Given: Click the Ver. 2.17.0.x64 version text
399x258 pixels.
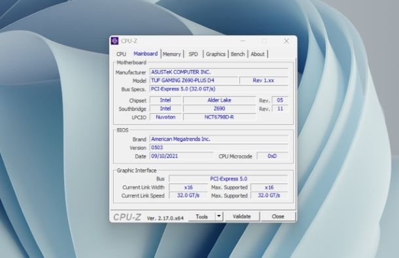Looking at the screenshot, I should pos(165,218).
